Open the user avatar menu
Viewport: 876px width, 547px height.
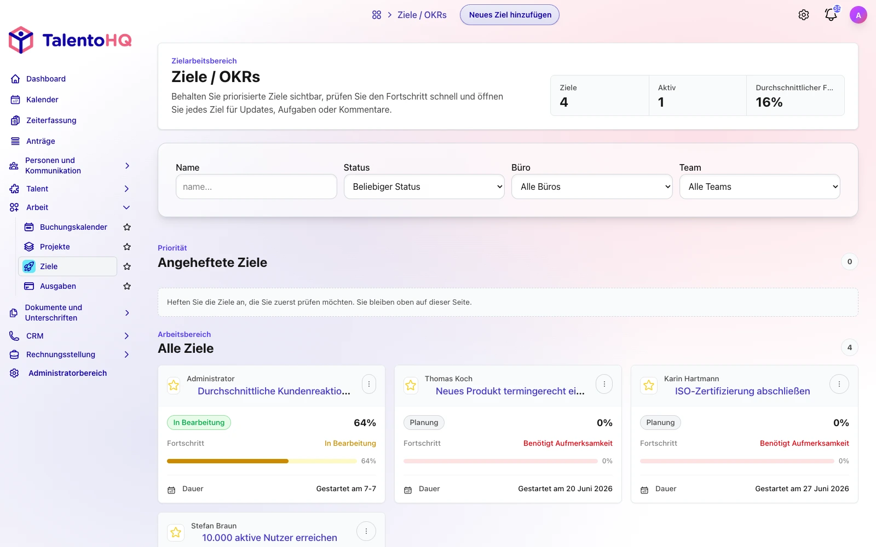(858, 15)
